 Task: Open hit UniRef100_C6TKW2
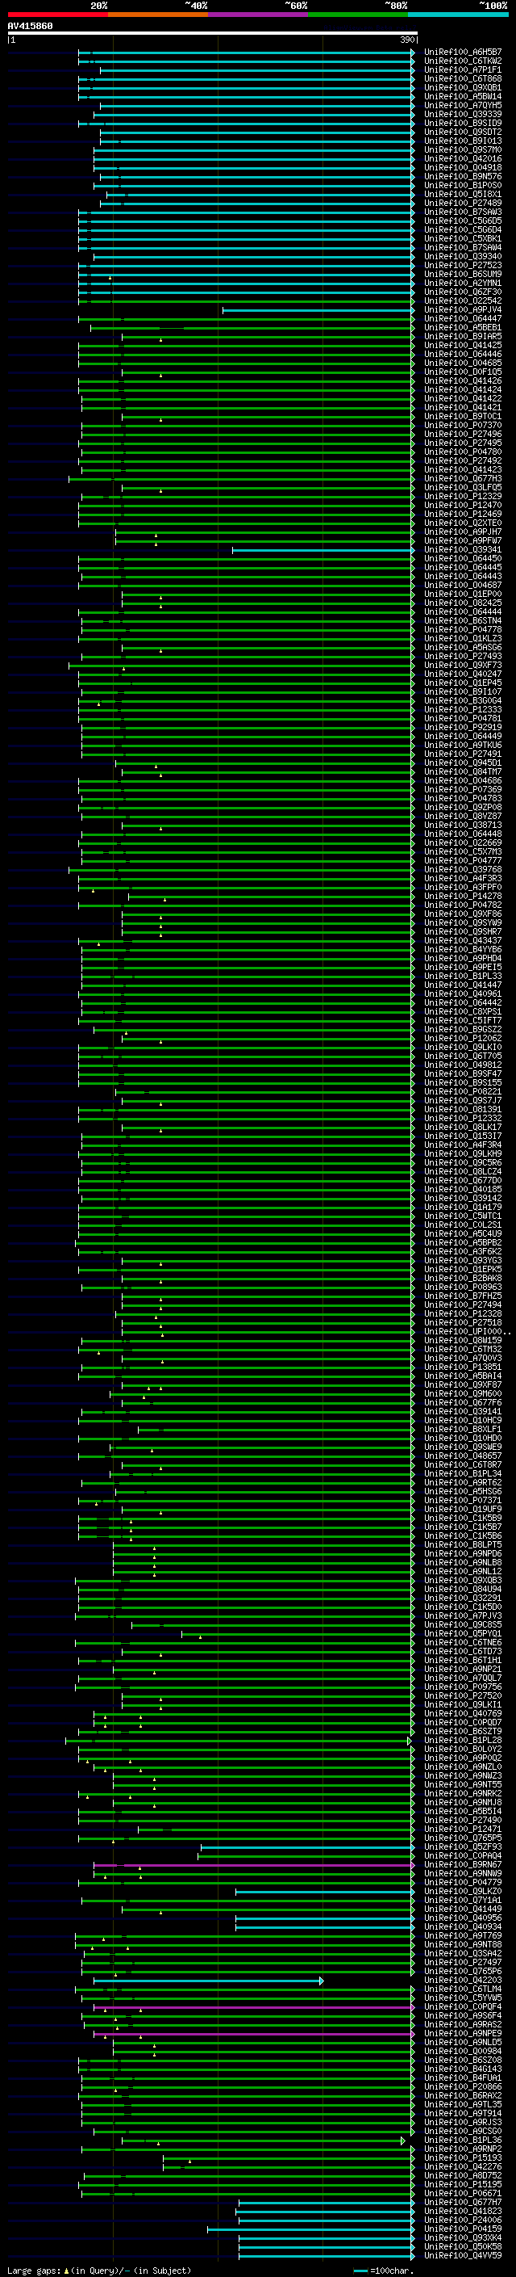coord(463,61)
